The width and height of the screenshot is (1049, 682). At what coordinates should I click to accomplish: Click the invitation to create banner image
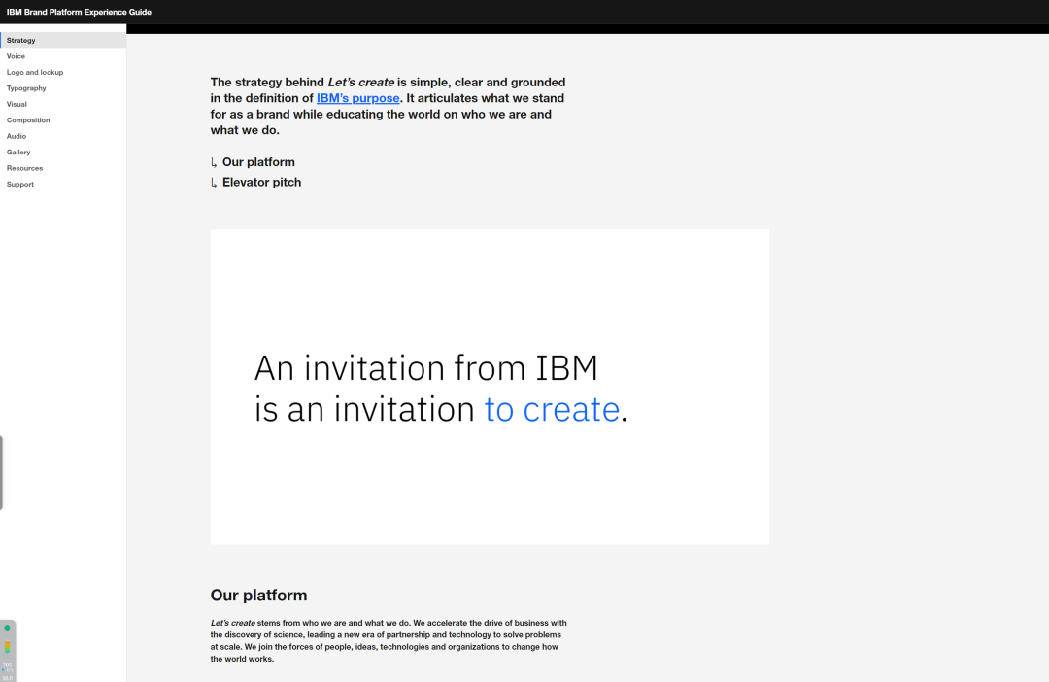(x=490, y=387)
